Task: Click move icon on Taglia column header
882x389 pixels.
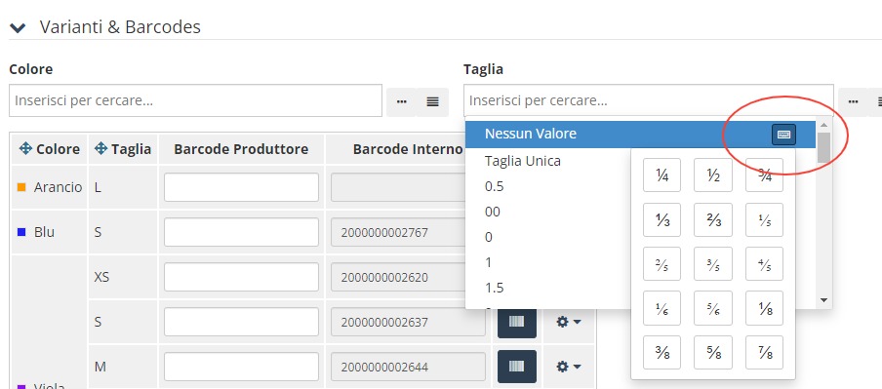Action: pos(100,149)
